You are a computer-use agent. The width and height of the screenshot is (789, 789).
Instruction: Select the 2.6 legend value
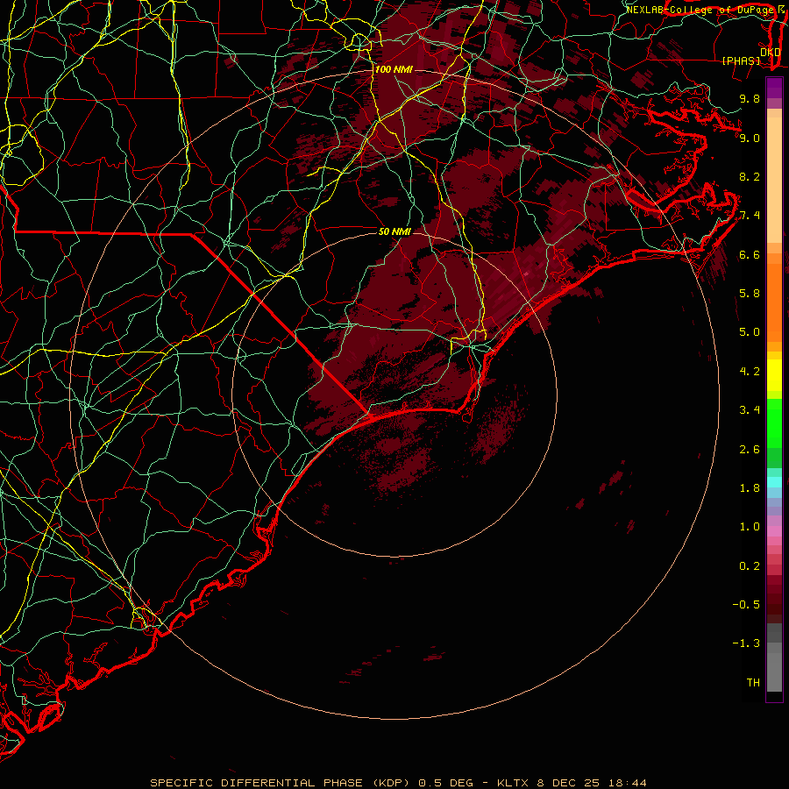[750, 450]
